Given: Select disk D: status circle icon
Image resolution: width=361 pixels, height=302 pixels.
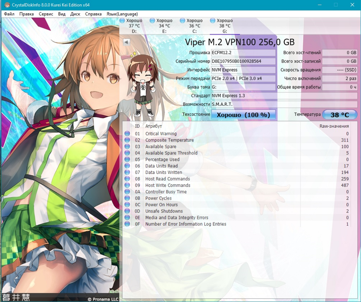Looking at the screenshot, I should coord(122,21).
